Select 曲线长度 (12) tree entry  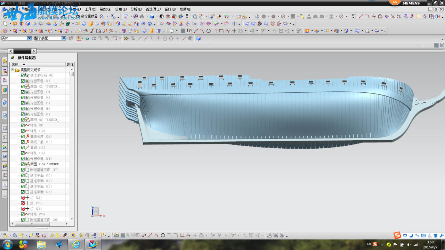coord(41,142)
